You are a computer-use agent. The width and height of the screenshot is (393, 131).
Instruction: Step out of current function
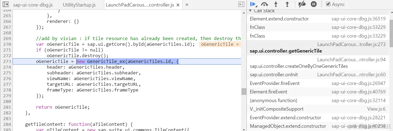tap(287, 4)
